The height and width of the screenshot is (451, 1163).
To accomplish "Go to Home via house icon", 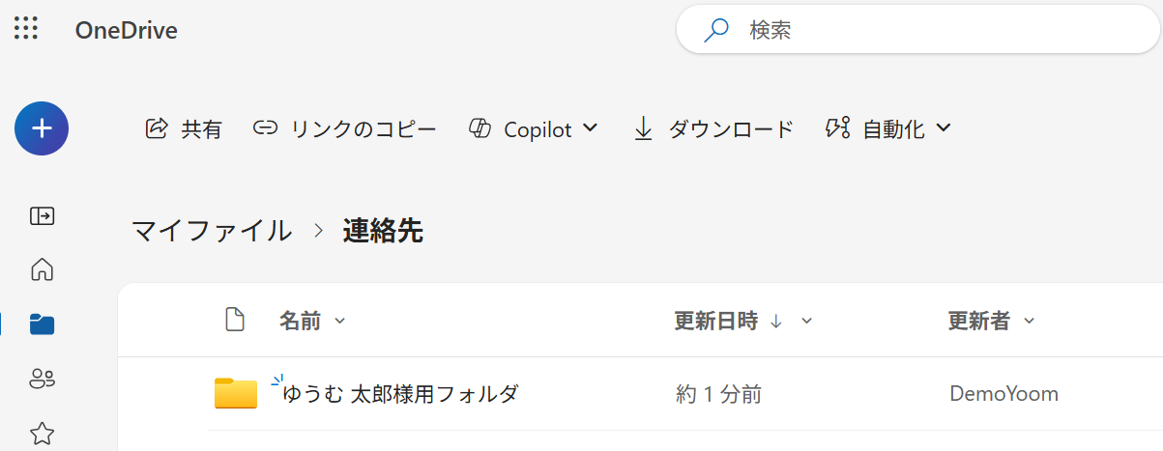I will coord(42,269).
